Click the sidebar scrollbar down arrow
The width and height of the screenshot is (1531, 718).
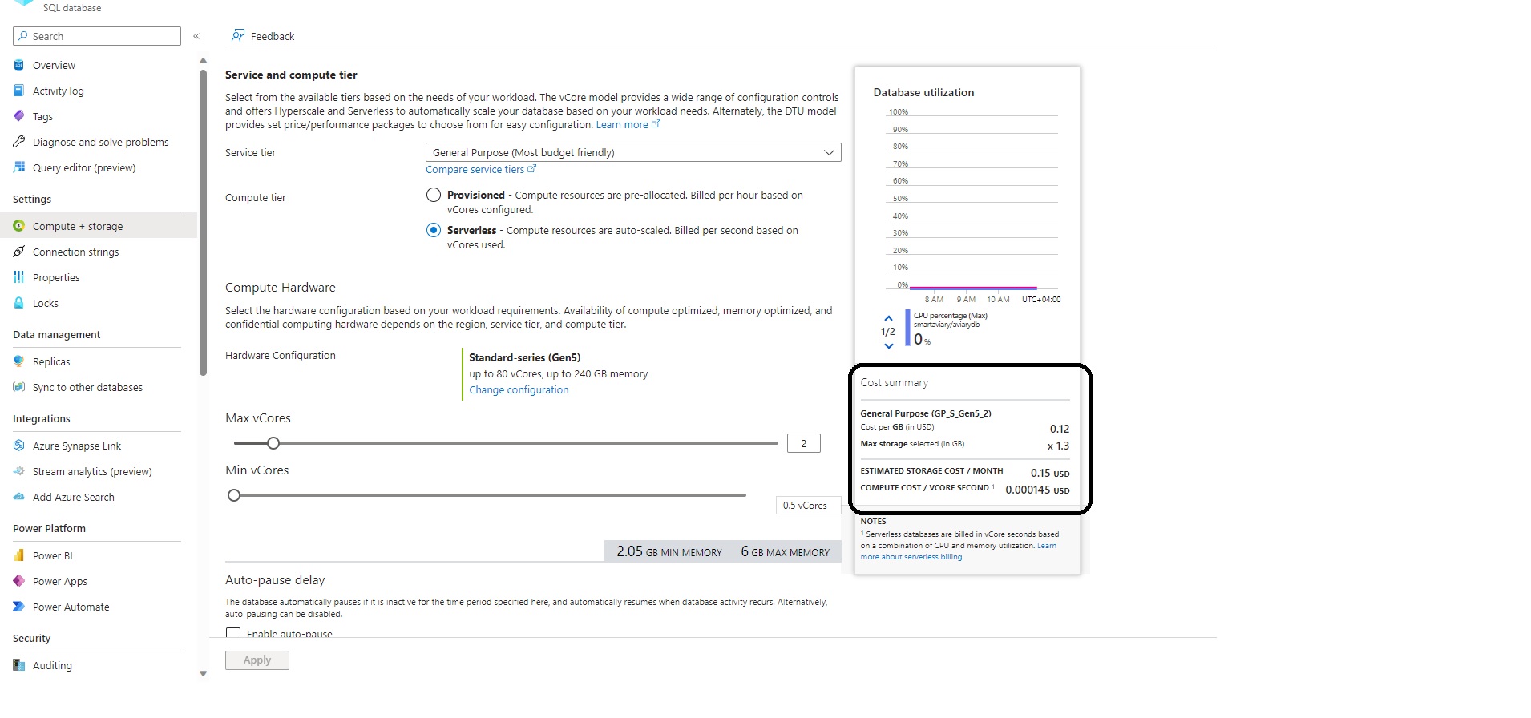pyautogui.click(x=203, y=674)
